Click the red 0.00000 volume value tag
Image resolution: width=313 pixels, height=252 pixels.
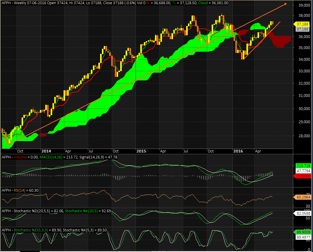303,176
